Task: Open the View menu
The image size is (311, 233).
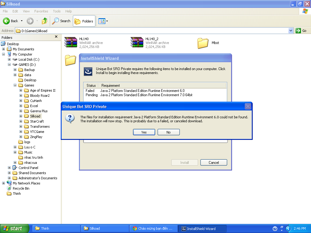Action: [26, 11]
